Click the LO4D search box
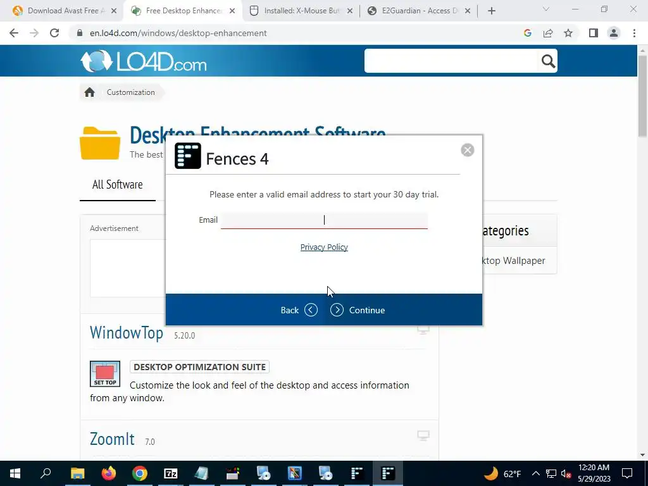648x486 pixels. [452, 61]
